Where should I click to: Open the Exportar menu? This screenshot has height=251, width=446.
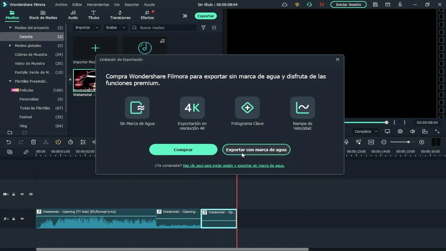tap(132, 5)
